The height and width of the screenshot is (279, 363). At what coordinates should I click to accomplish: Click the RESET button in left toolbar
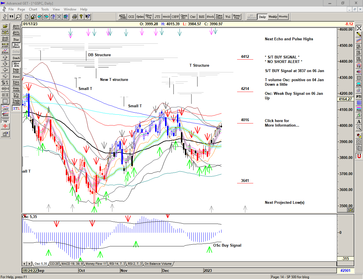[5, 39]
